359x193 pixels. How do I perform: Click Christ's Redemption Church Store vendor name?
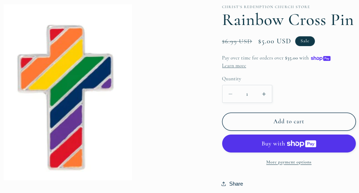click(266, 7)
